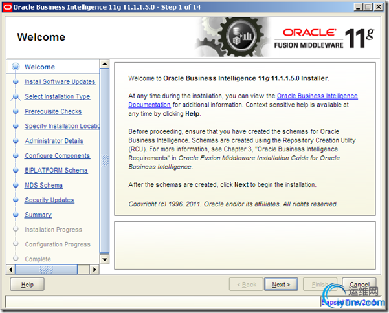Click the bullet icon beside BIPLATFORM Schema
The width and height of the screenshot is (389, 313).
point(16,171)
